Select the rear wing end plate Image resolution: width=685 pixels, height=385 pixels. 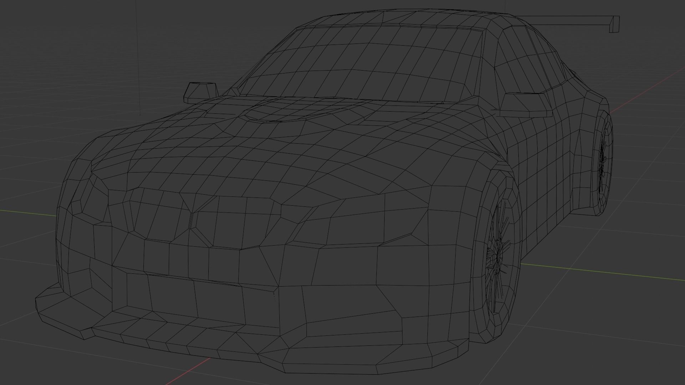[x=614, y=24]
